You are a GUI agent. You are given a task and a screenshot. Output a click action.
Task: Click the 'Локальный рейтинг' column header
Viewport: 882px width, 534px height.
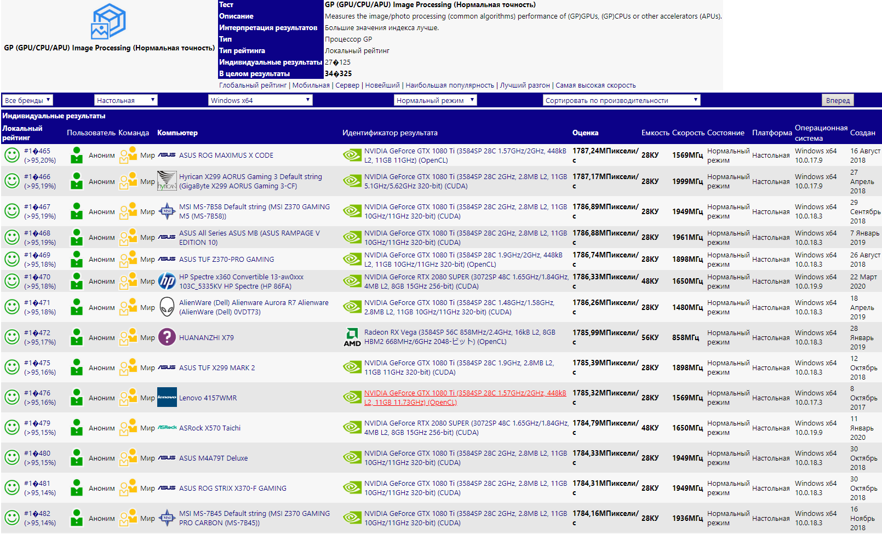(22, 133)
